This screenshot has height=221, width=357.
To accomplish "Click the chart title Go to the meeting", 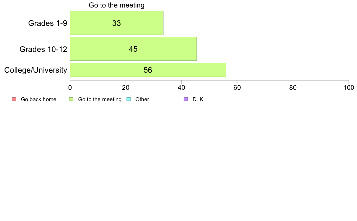I will pos(117,5).
